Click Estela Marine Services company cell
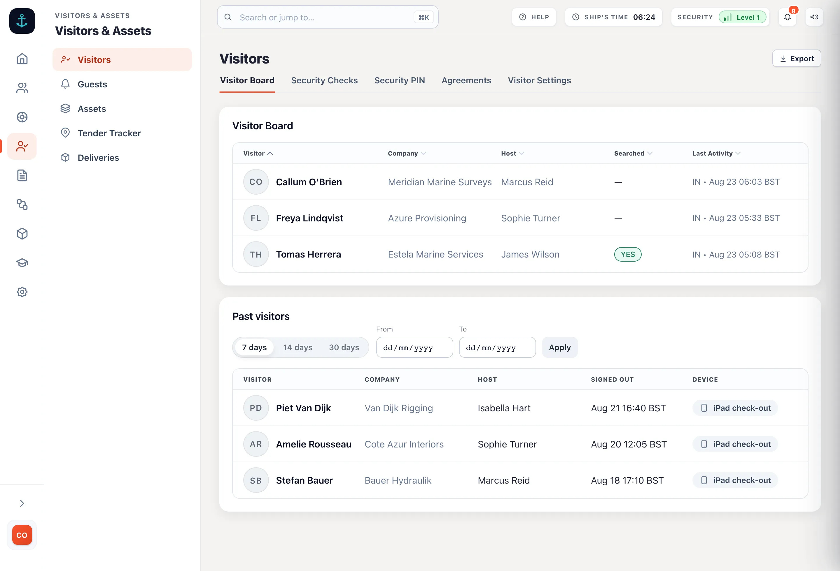Screen dimensions: 840x571 pyautogui.click(x=435, y=254)
